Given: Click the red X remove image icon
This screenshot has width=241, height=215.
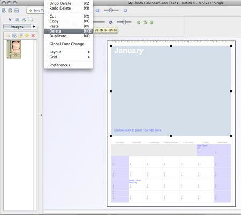Looking at the screenshot, I should (33, 36).
